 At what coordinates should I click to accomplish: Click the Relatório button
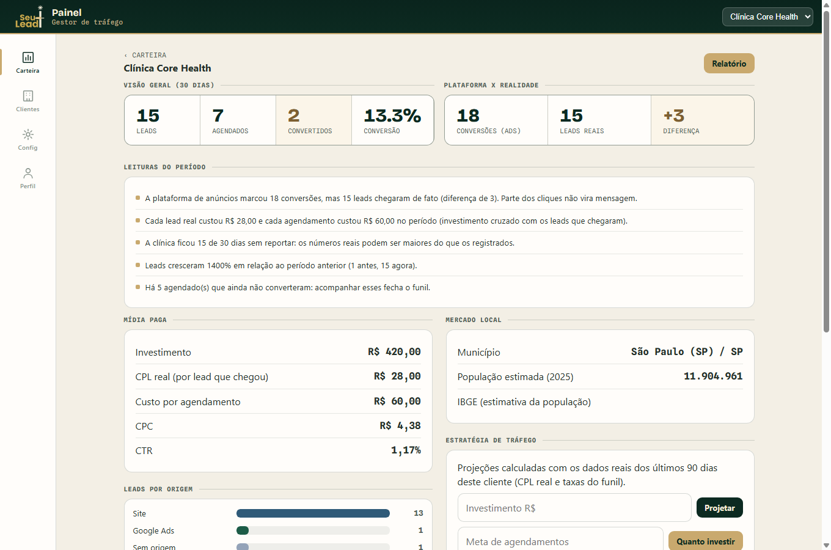point(729,64)
